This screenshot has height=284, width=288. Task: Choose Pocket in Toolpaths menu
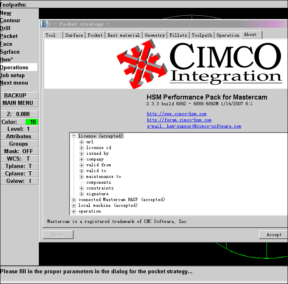[9, 36]
